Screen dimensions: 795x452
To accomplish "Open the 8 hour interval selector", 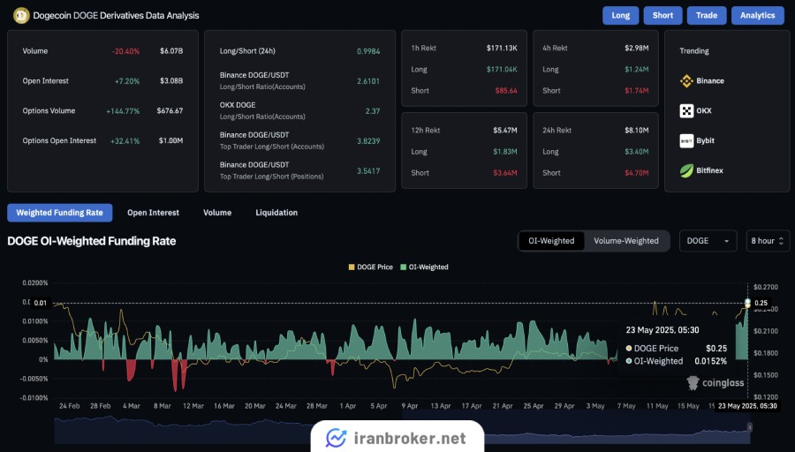I will click(768, 241).
